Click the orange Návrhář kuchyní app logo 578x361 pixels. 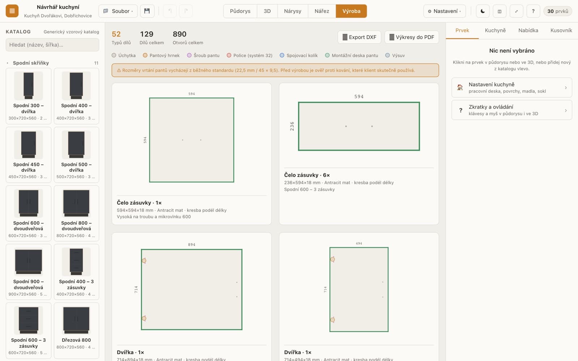point(12,11)
